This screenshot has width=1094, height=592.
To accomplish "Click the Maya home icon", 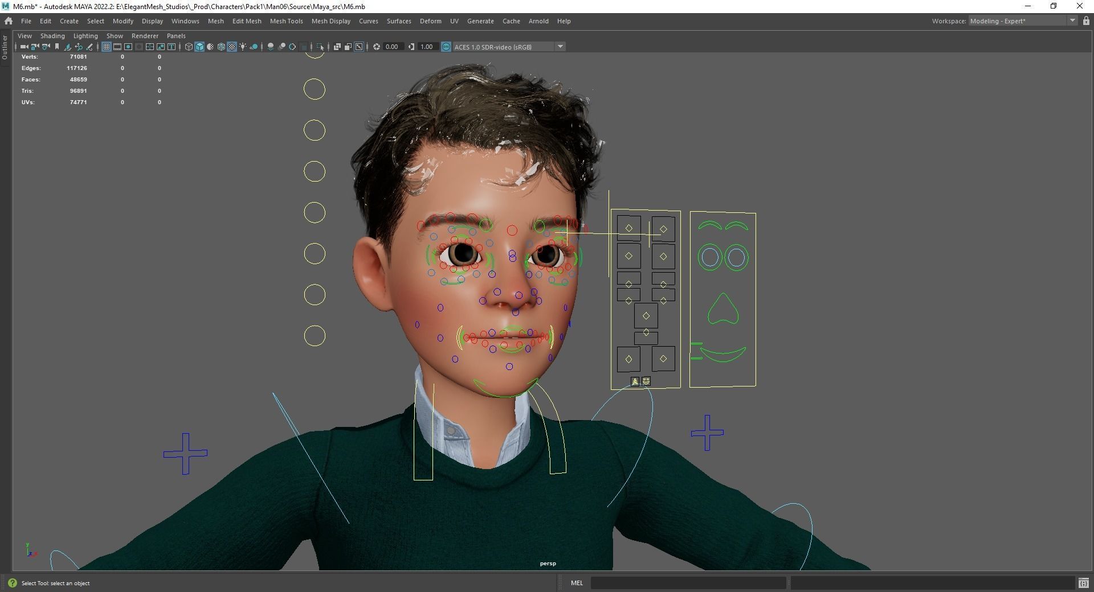I will click(x=9, y=20).
